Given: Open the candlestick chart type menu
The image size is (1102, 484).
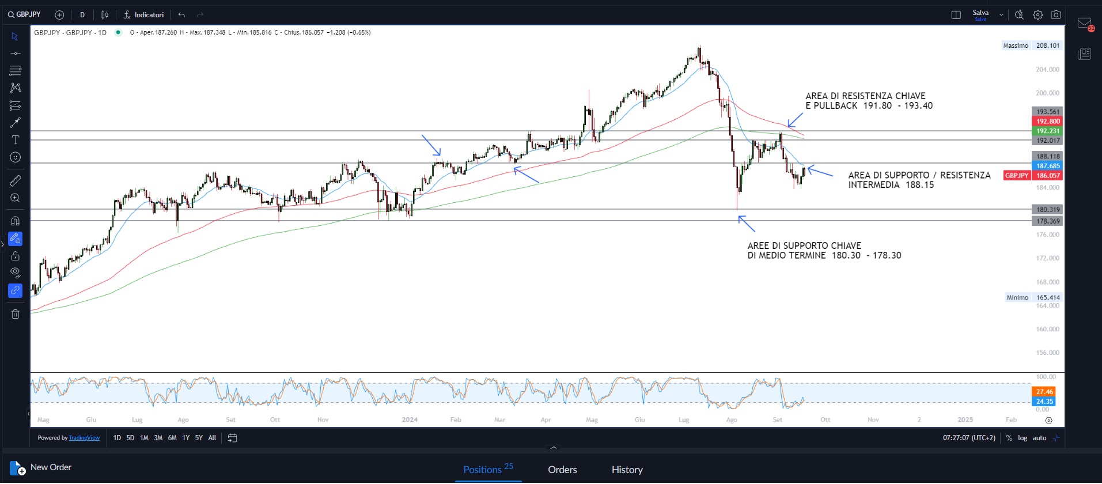Looking at the screenshot, I should point(105,15).
